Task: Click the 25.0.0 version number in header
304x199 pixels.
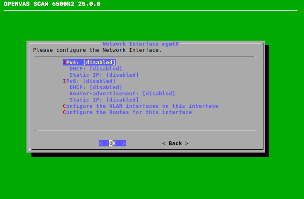Action: coord(89,4)
